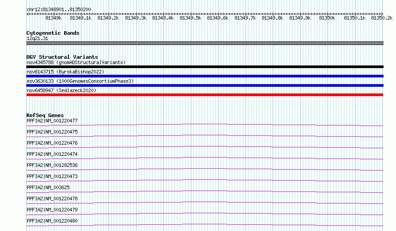Click magenta intron line under NM_001220479
The width and height of the screenshot is (396, 231).
pos(205,213)
